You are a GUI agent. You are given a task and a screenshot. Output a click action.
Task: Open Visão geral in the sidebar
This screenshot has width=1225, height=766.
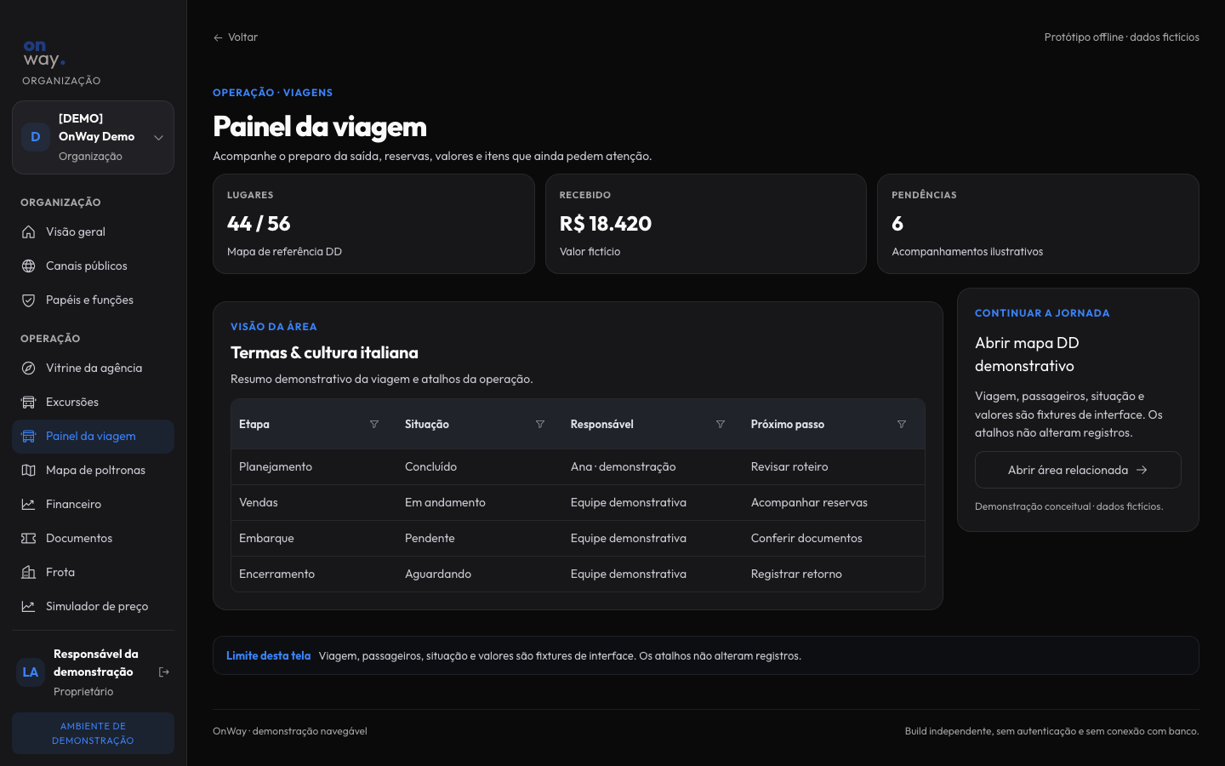point(93,232)
